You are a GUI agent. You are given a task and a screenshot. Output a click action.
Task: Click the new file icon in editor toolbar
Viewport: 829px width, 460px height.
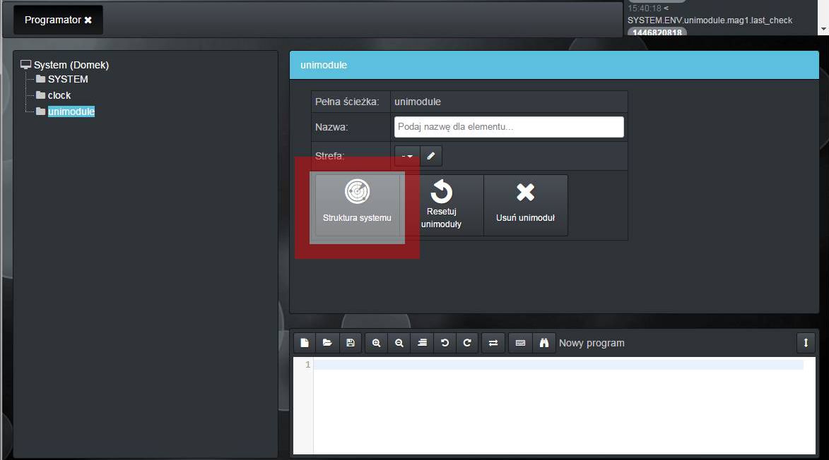pyautogui.click(x=305, y=343)
